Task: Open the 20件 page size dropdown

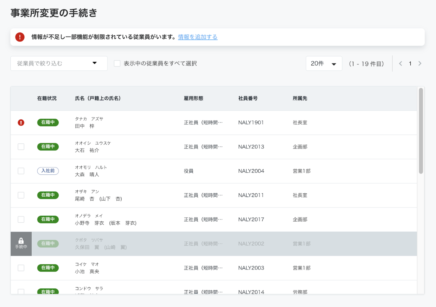Action: (x=324, y=63)
